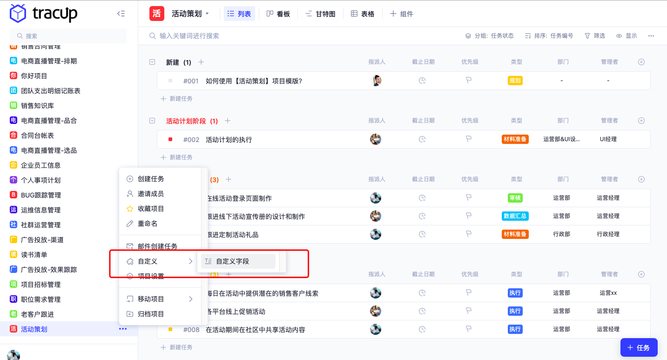Expand the 移动项目 submenu arrow

(191, 299)
